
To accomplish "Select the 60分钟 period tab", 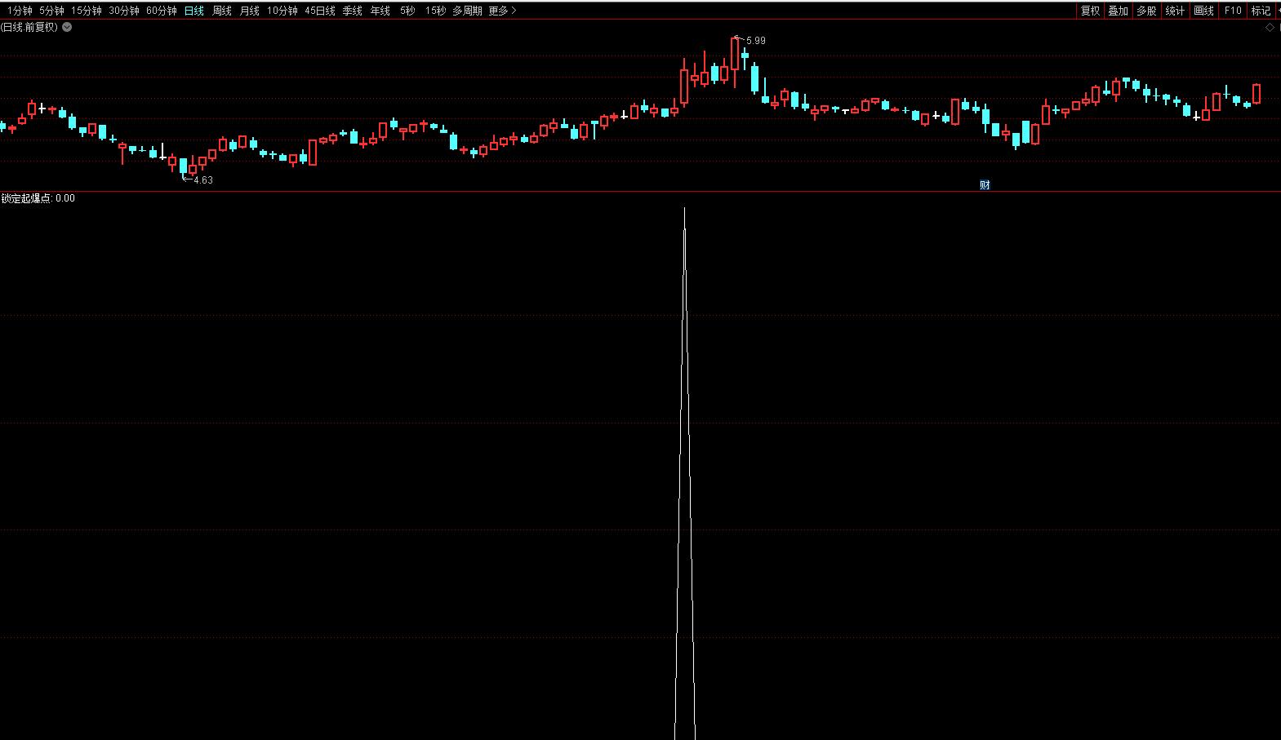I will 161,11.
